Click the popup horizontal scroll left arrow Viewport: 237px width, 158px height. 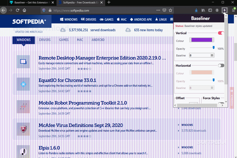point(175,105)
